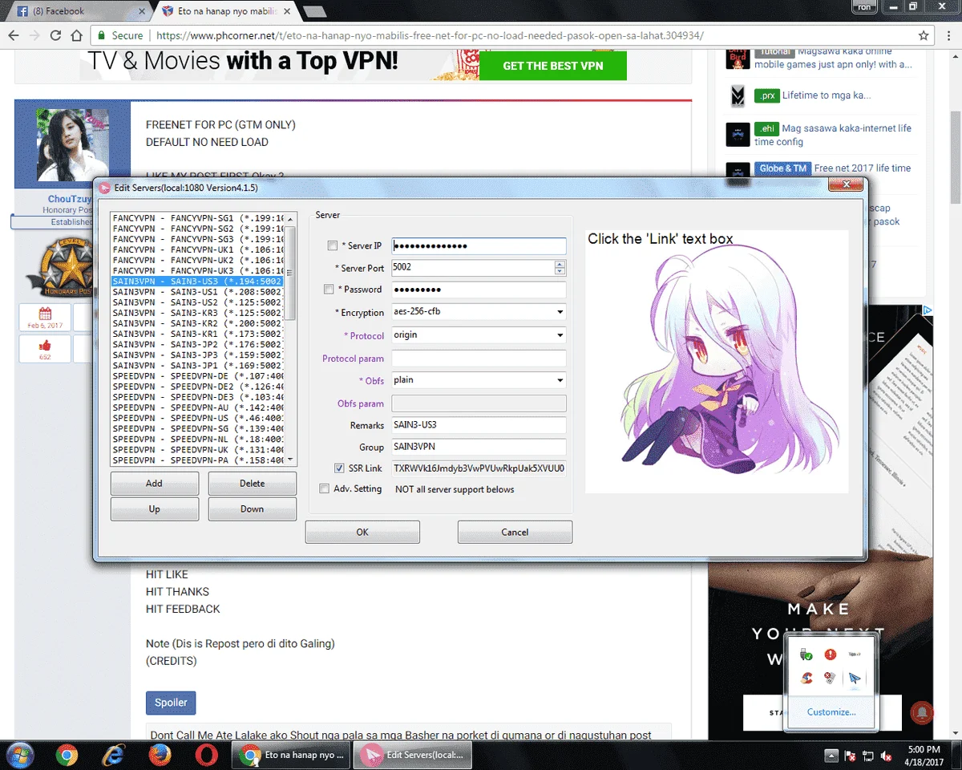
Task: Click Customize... in tray popup
Action: click(x=831, y=711)
